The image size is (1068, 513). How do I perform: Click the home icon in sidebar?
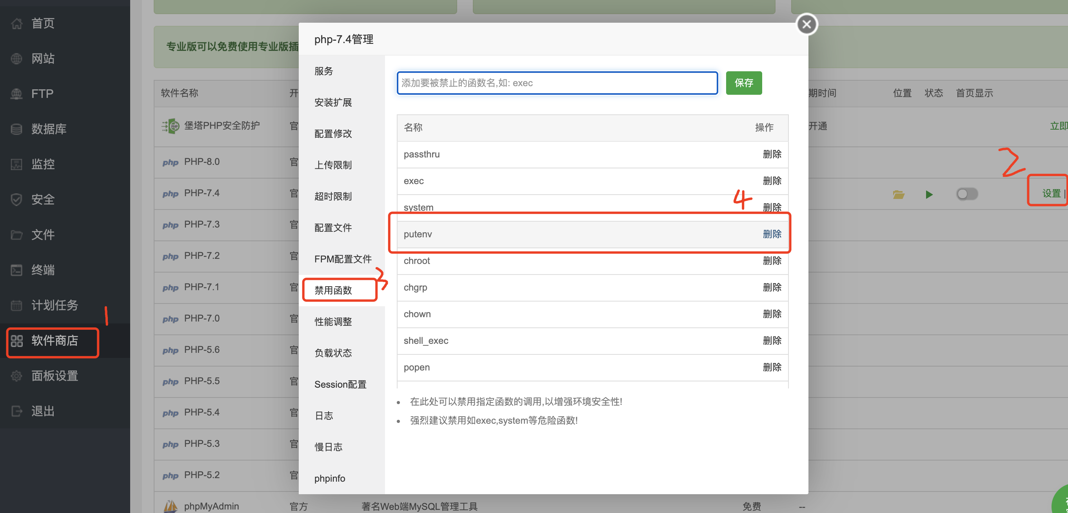click(16, 23)
